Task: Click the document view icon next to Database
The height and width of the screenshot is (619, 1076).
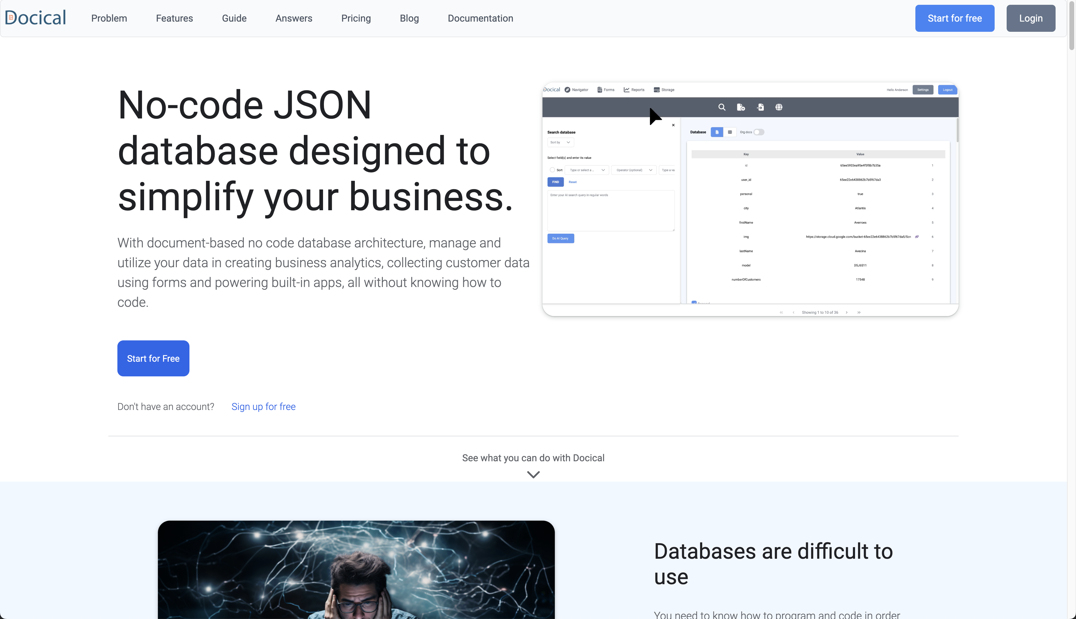Action: tap(717, 132)
